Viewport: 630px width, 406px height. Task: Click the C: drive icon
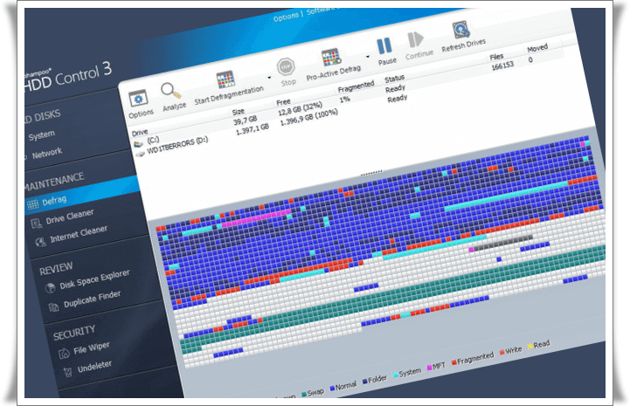pyautogui.click(x=138, y=144)
